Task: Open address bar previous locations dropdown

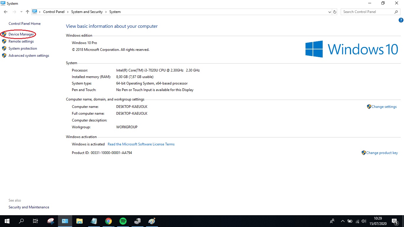Action: 330,12
